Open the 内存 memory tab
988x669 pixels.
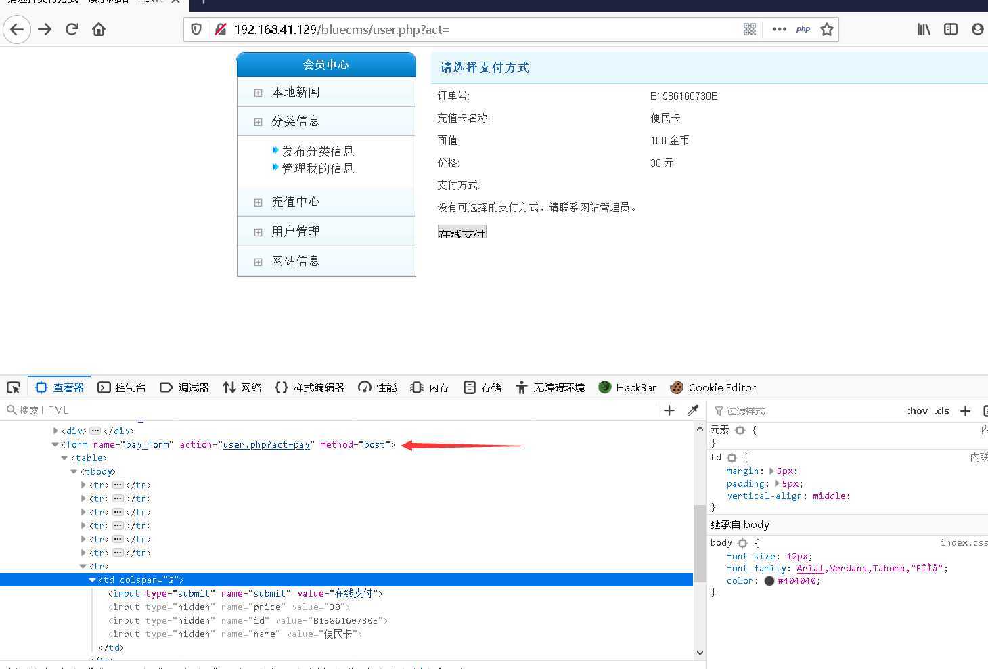point(430,387)
